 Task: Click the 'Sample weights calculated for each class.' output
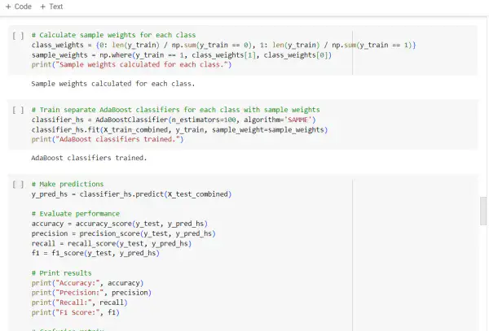pos(112,84)
